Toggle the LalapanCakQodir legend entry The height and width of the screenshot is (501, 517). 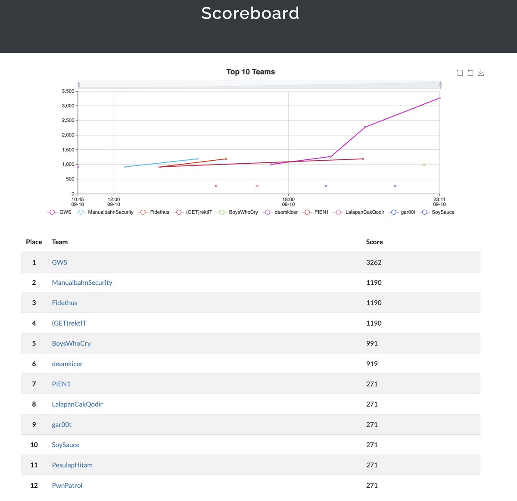pos(362,212)
